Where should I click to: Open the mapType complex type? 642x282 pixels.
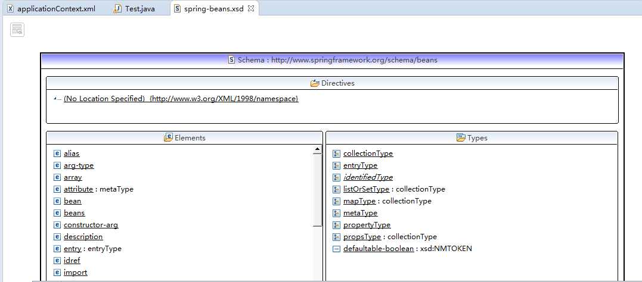pos(359,200)
